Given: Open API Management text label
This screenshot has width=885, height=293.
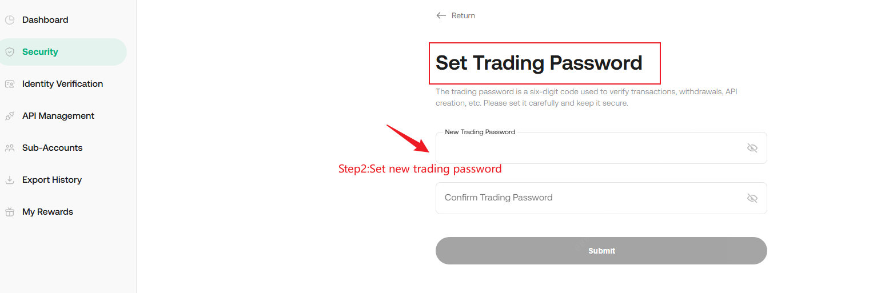Looking at the screenshot, I should (x=58, y=116).
